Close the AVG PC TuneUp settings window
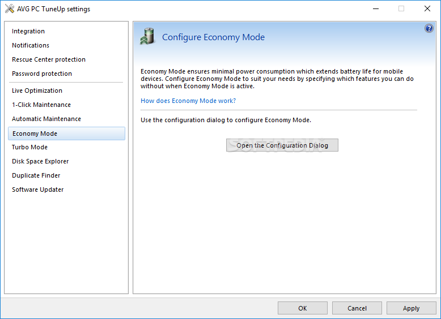441x319 pixels. (x=427, y=8)
